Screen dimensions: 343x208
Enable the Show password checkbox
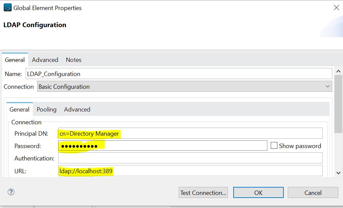coord(274,145)
